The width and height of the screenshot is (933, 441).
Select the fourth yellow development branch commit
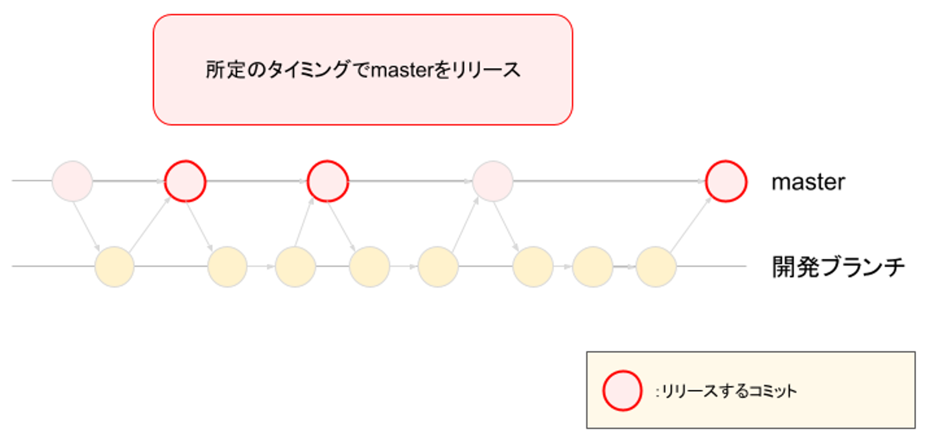369,266
